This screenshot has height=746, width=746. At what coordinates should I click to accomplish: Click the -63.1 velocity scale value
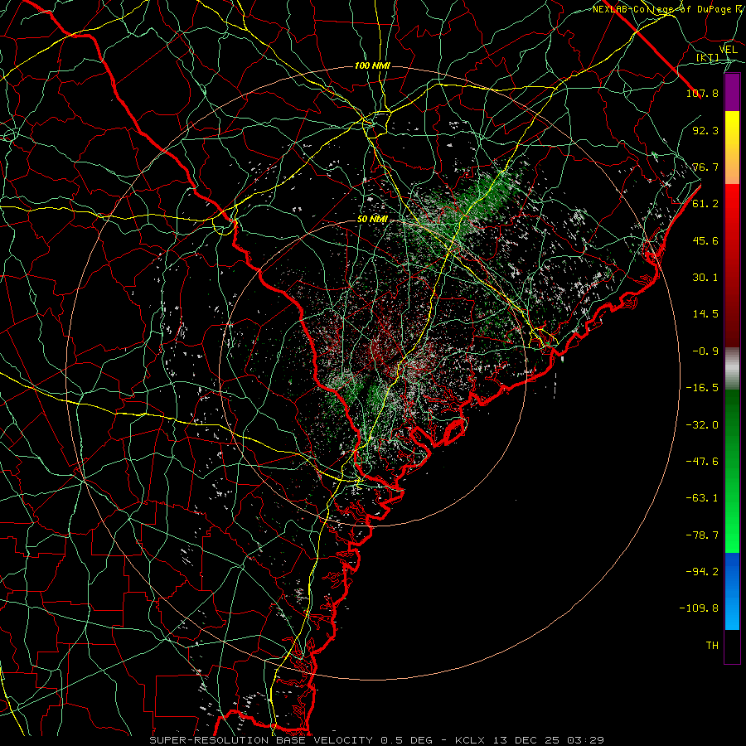coord(702,498)
